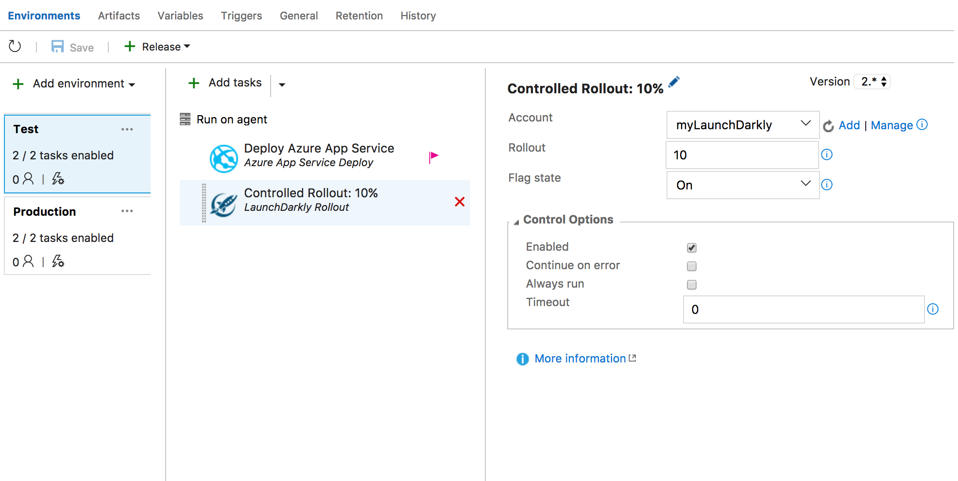Open the Flag state dropdown

(x=743, y=185)
